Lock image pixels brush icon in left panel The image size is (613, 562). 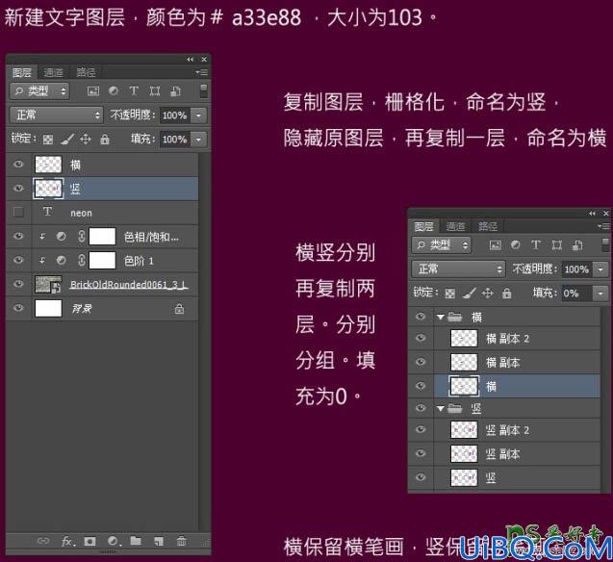click(x=67, y=139)
